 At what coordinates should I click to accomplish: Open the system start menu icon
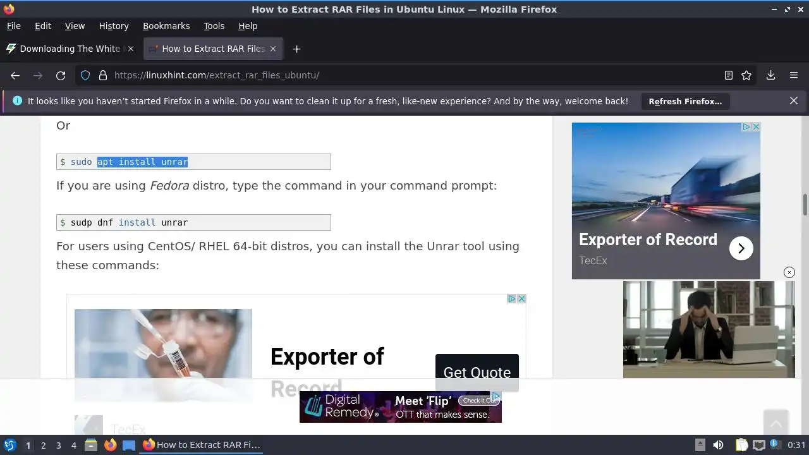tap(10, 445)
